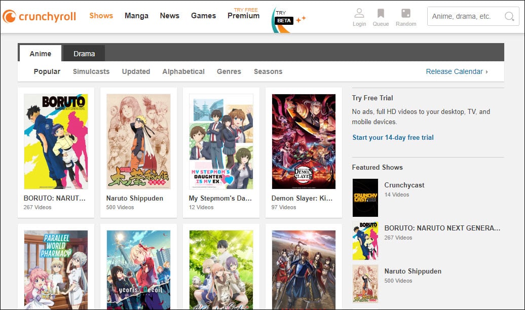Image resolution: width=525 pixels, height=310 pixels.
Task: Click the Naruto Shippuden grid title
Action: (x=135, y=198)
